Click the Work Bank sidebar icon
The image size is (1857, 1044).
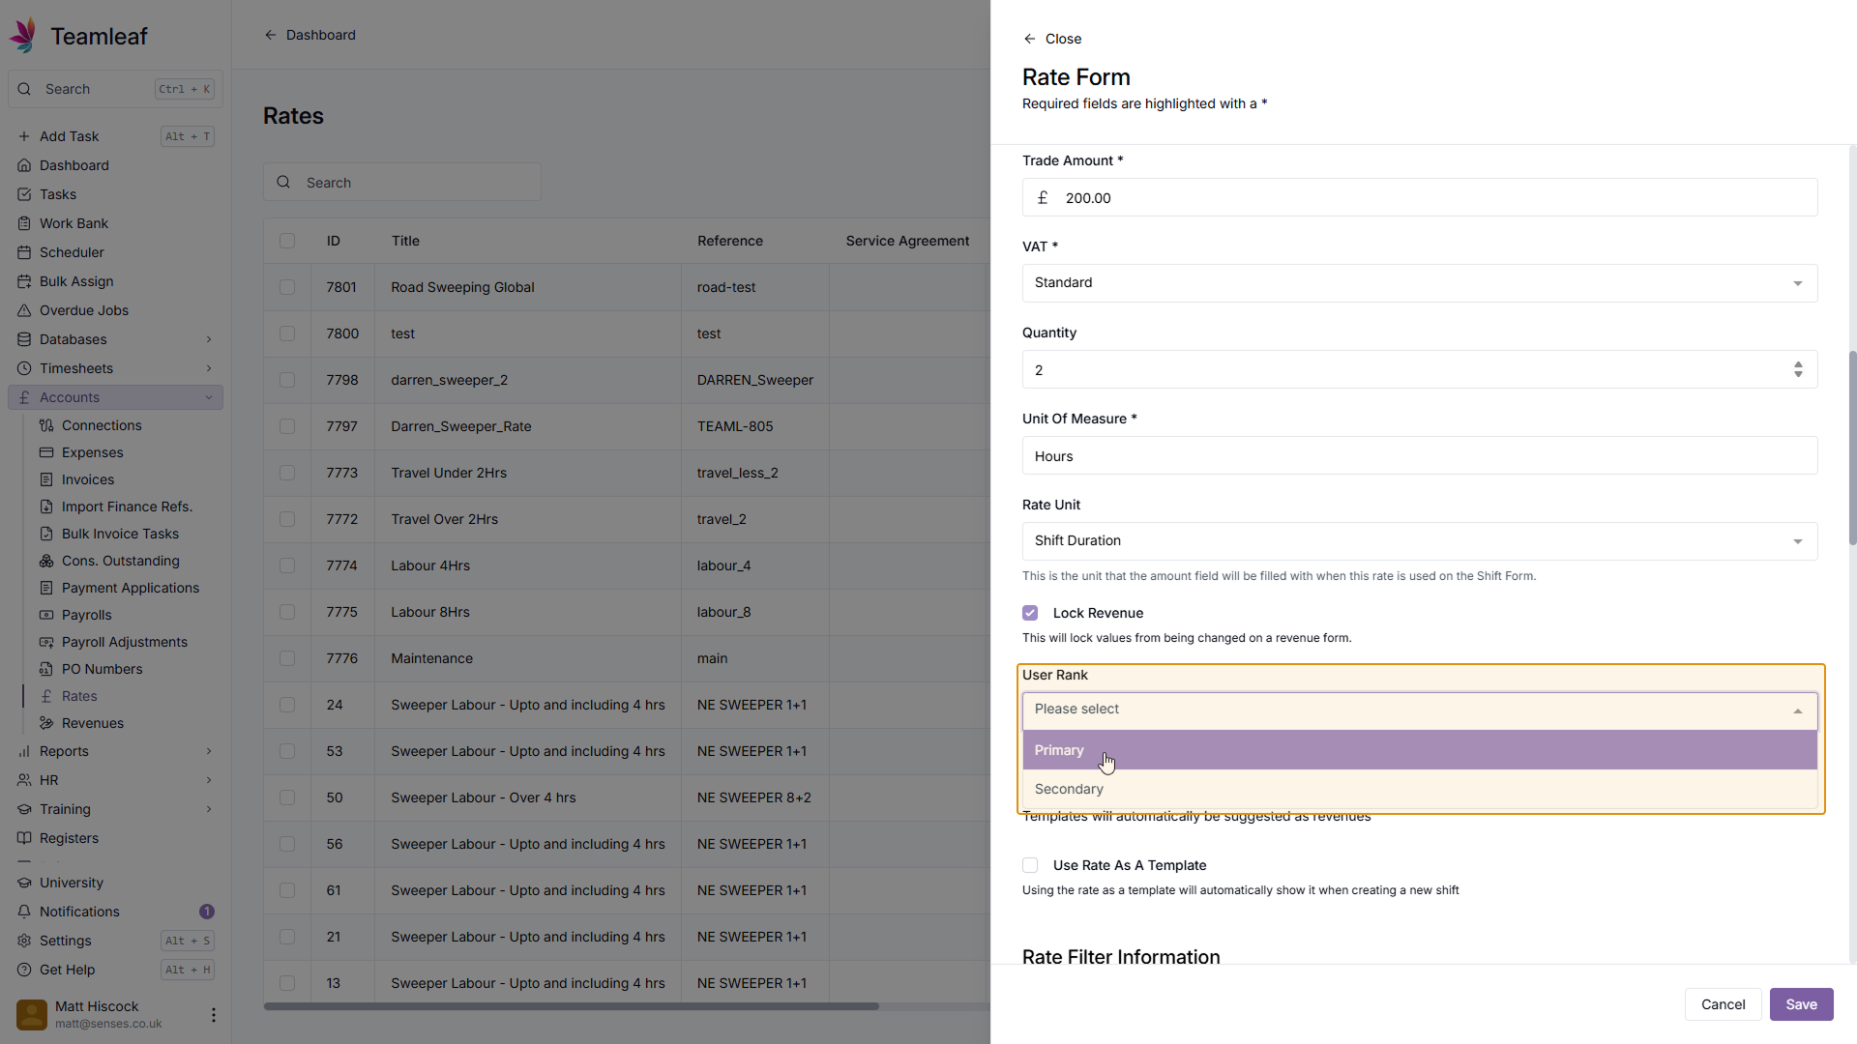click(24, 223)
